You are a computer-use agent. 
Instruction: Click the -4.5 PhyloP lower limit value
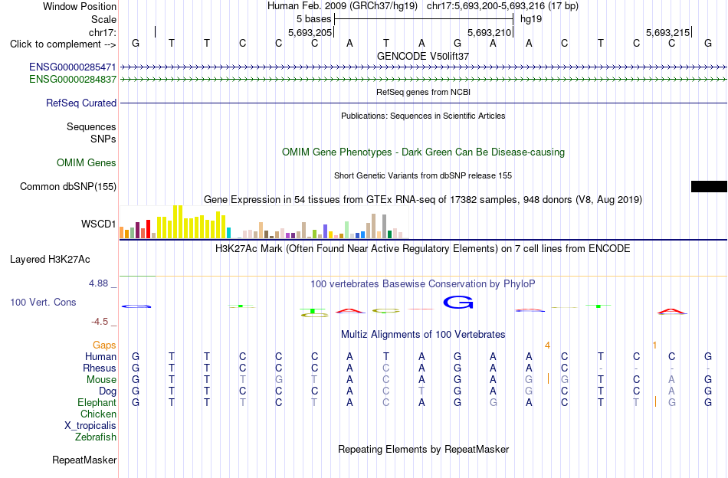click(100, 322)
